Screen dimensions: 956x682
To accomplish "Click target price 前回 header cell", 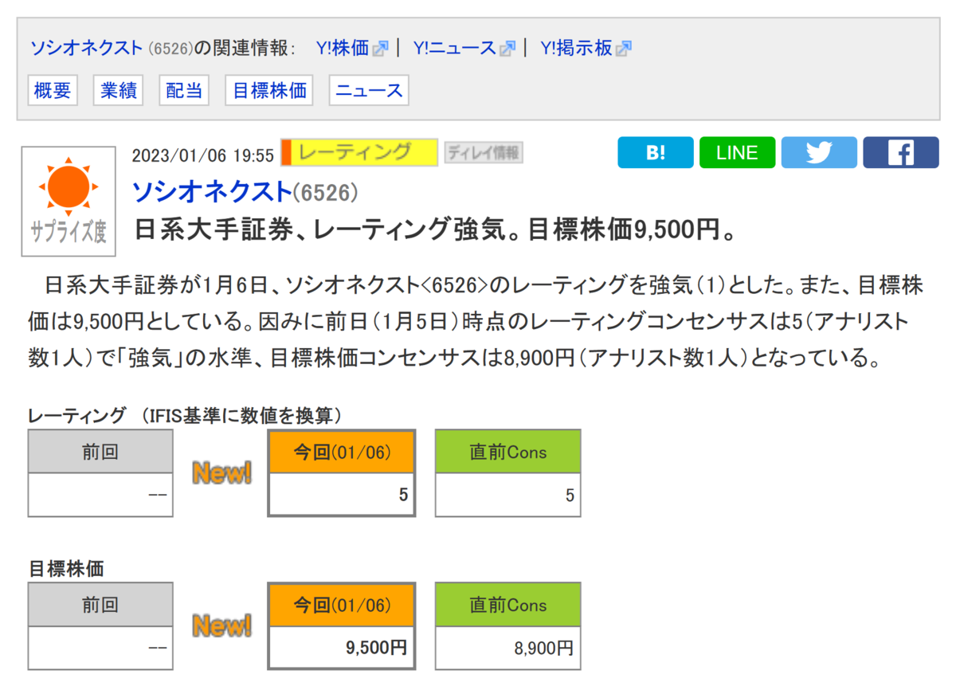I will [x=100, y=605].
